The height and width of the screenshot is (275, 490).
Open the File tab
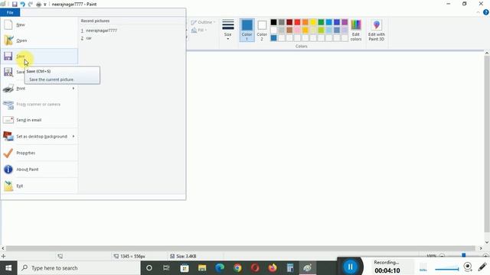point(10,12)
